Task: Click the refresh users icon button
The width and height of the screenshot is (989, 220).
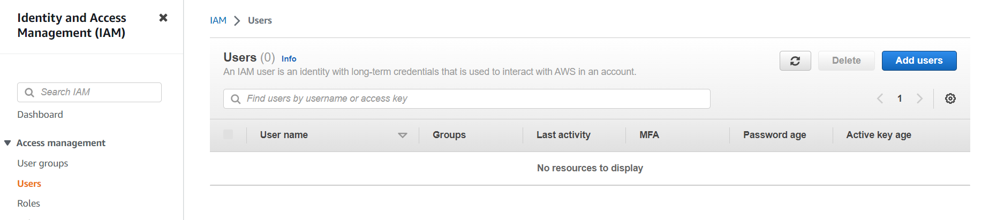Action: click(795, 61)
